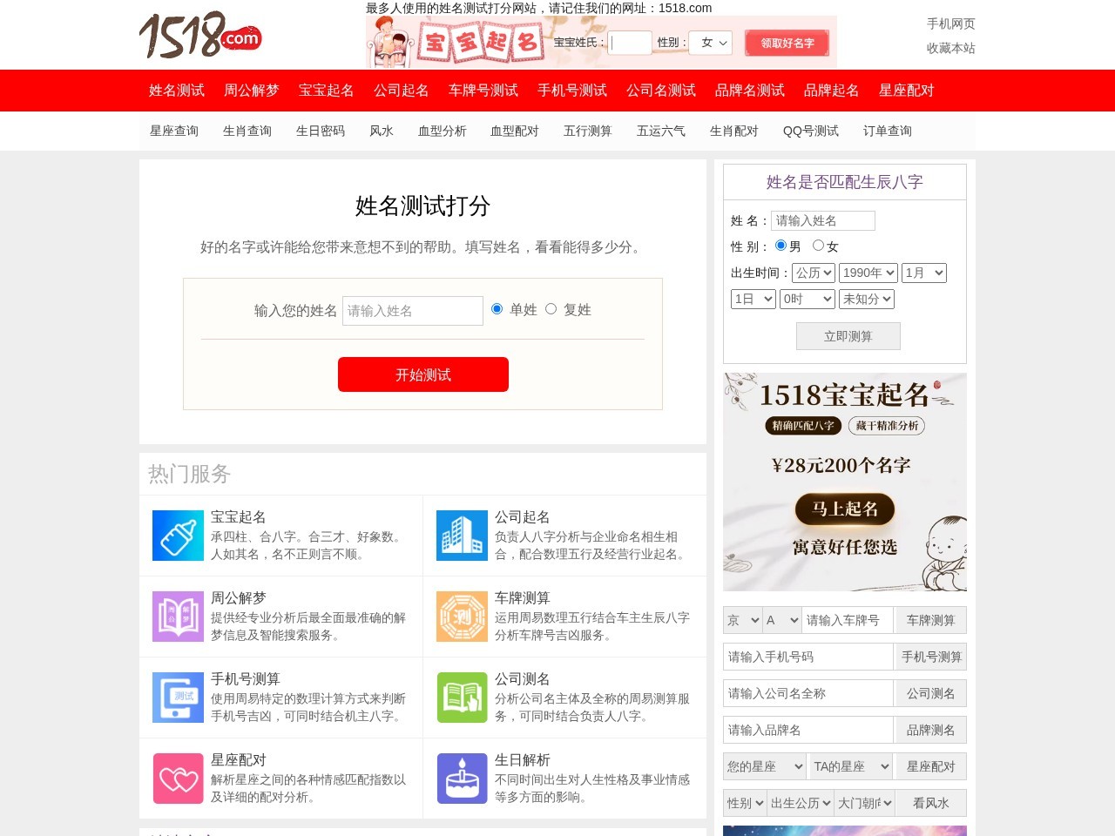
Task: Click the phone icon for 手机号测算
Action: (x=178, y=697)
